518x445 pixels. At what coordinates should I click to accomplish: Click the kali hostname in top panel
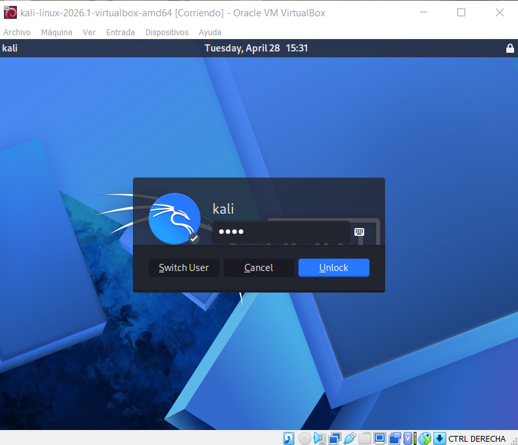[10, 48]
